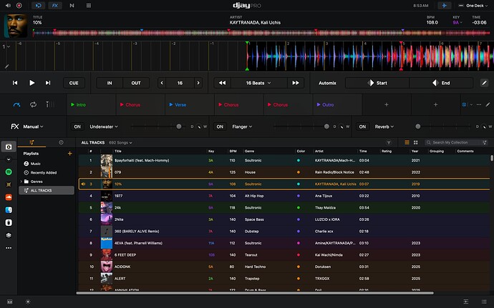Viewport: 494px width, 308px height.
Task: Open the Underwater effect dropdown
Action: click(x=104, y=126)
